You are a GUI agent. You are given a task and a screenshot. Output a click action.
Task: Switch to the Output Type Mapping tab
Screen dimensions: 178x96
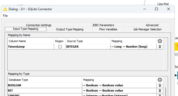click(70, 29)
